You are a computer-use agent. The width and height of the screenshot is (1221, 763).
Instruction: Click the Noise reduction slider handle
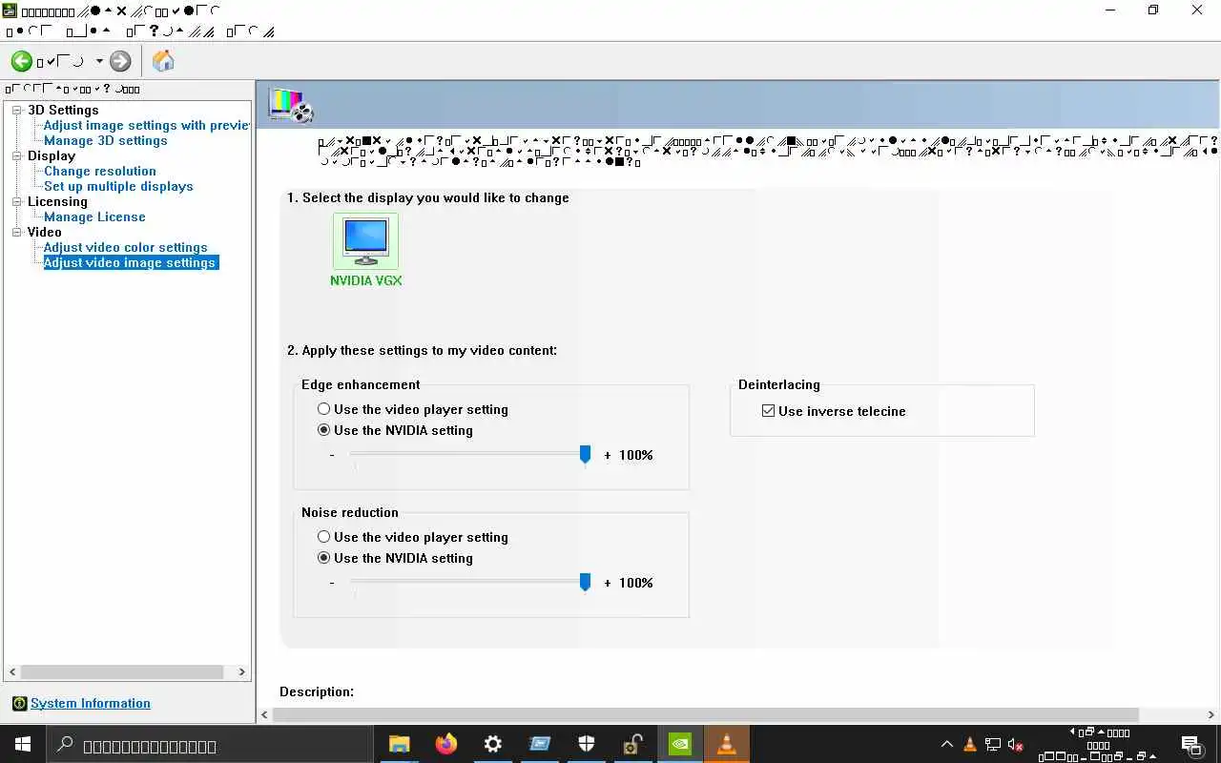point(586,583)
